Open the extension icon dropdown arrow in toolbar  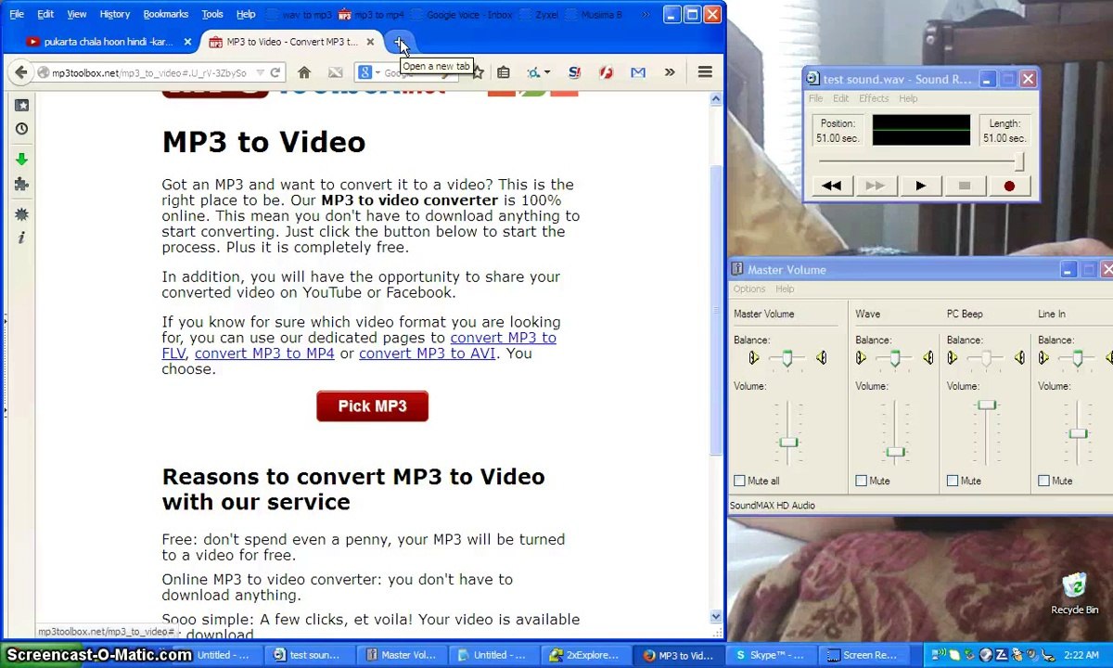pos(547,72)
